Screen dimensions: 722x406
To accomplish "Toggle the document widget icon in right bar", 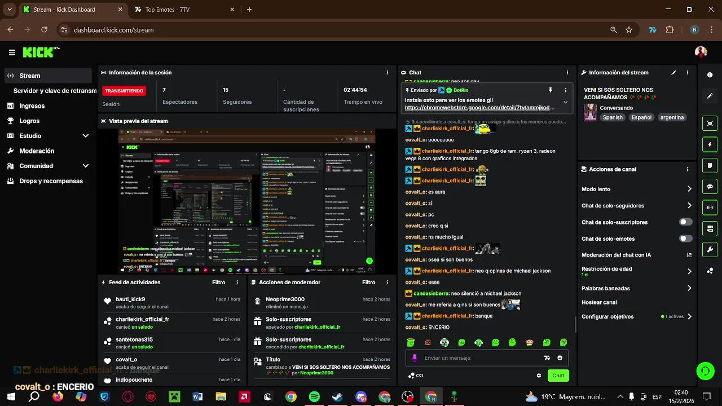I will (710, 165).
